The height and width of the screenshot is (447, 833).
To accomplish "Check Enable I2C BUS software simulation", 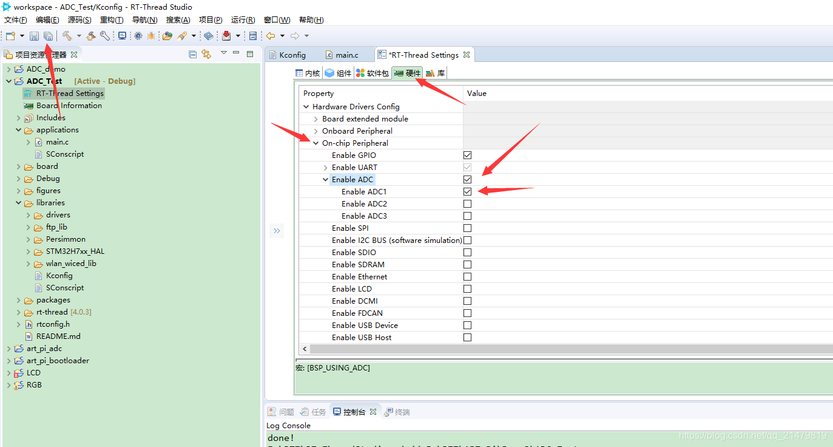I will 467,241.
